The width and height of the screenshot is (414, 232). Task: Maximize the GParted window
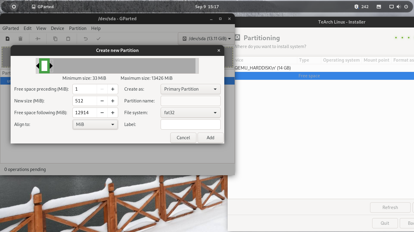(x=220, y=19)
